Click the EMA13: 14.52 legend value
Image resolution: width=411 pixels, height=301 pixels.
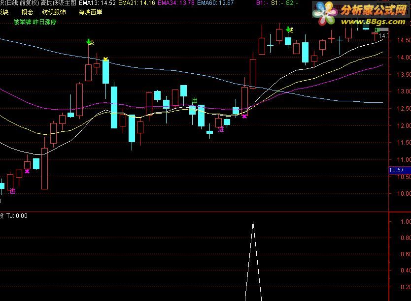tap(97, 3)
